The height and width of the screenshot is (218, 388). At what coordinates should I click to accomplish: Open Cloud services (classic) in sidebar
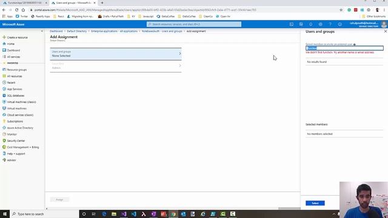click(18, 115)
